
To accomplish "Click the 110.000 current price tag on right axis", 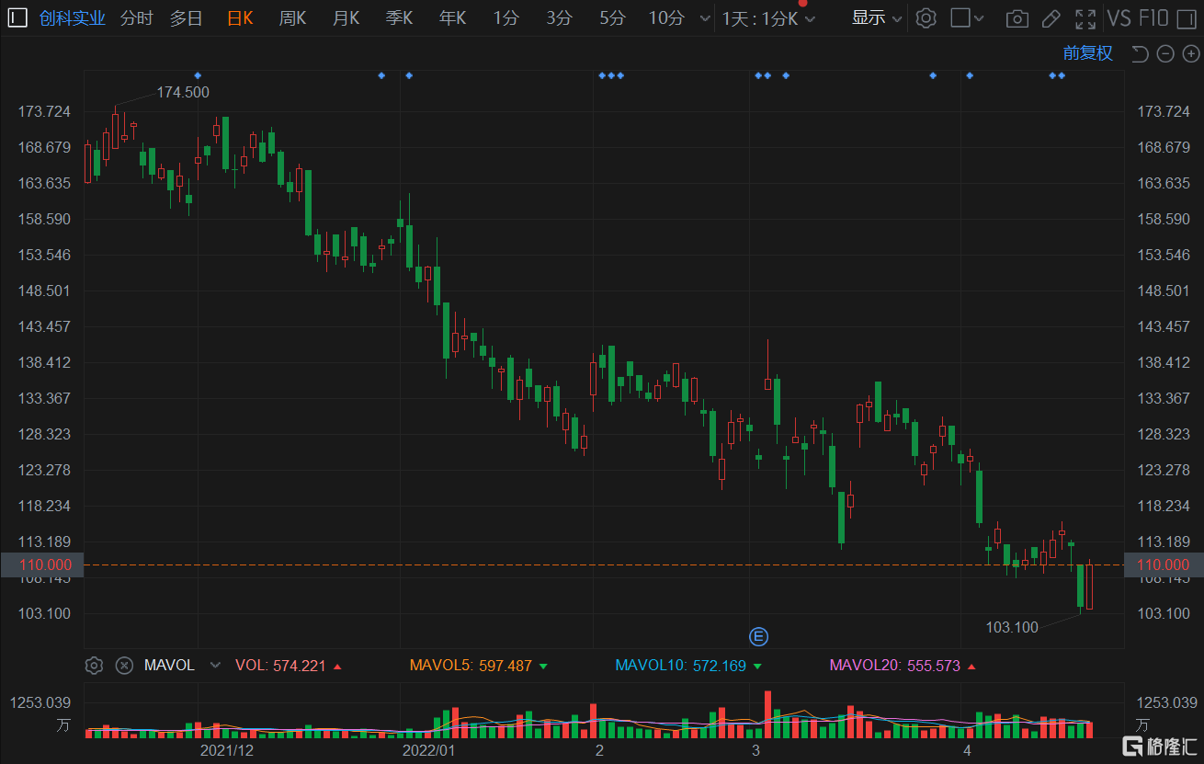I will [1164, 564].
